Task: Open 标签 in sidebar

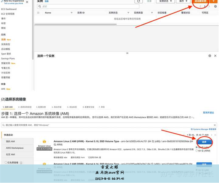Action: pyautogui.click(x=3, y=23)
